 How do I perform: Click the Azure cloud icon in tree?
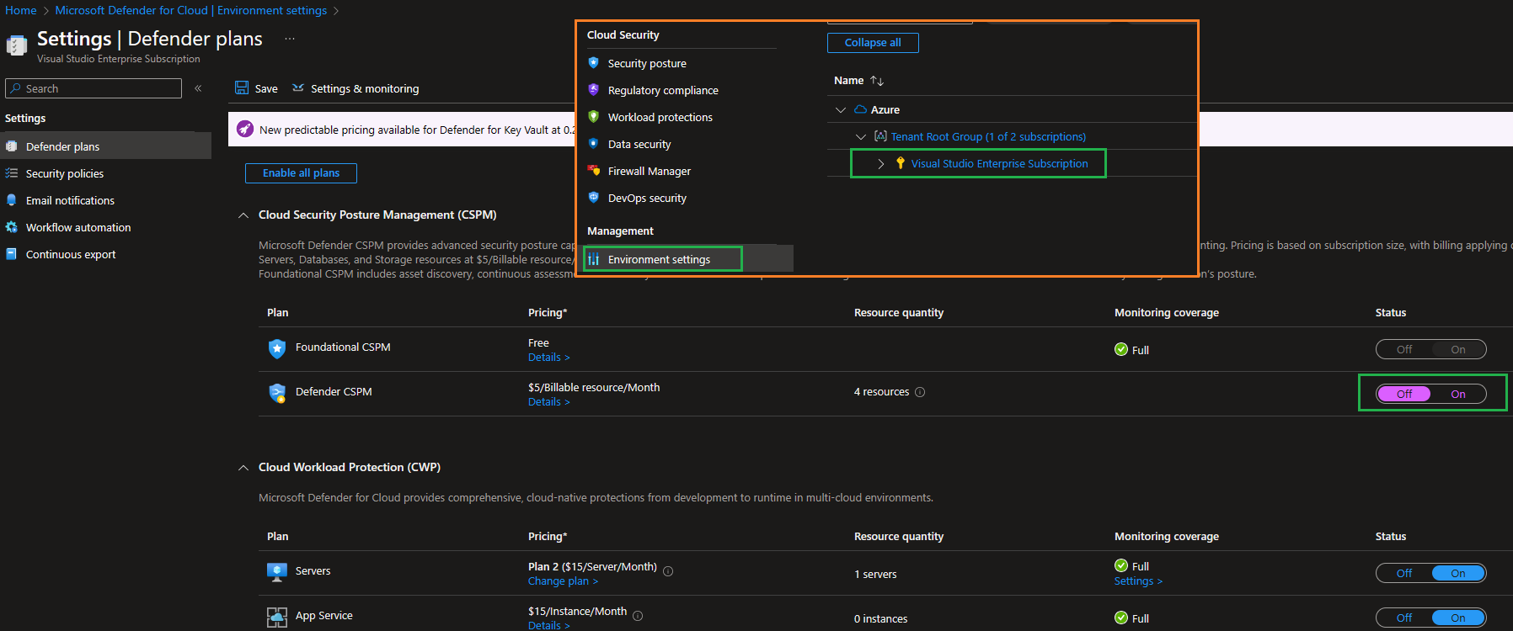point(860,109)
